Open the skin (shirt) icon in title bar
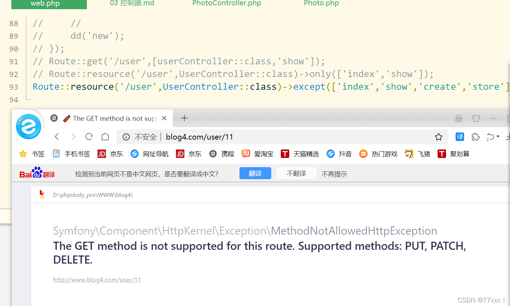Screen dimensions: 510x306 [x=476, y=118]
